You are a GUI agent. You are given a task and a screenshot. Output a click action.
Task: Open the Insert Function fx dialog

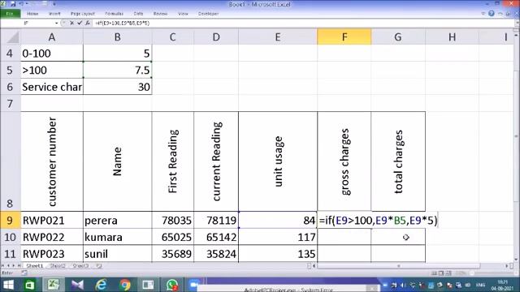pyautogui.click(x=88, y=24)
